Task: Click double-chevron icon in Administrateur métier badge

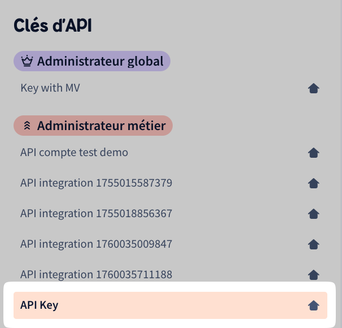Action: point(27,126)
